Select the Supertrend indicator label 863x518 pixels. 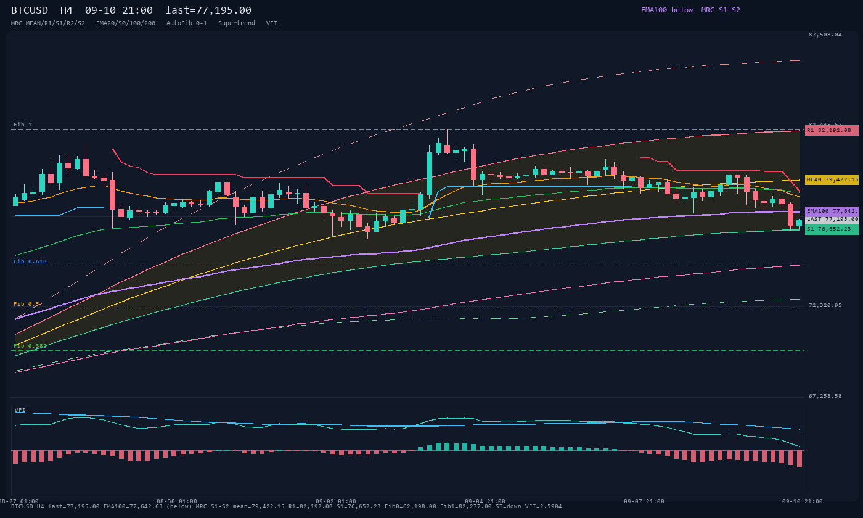click(x=237, y=23)
